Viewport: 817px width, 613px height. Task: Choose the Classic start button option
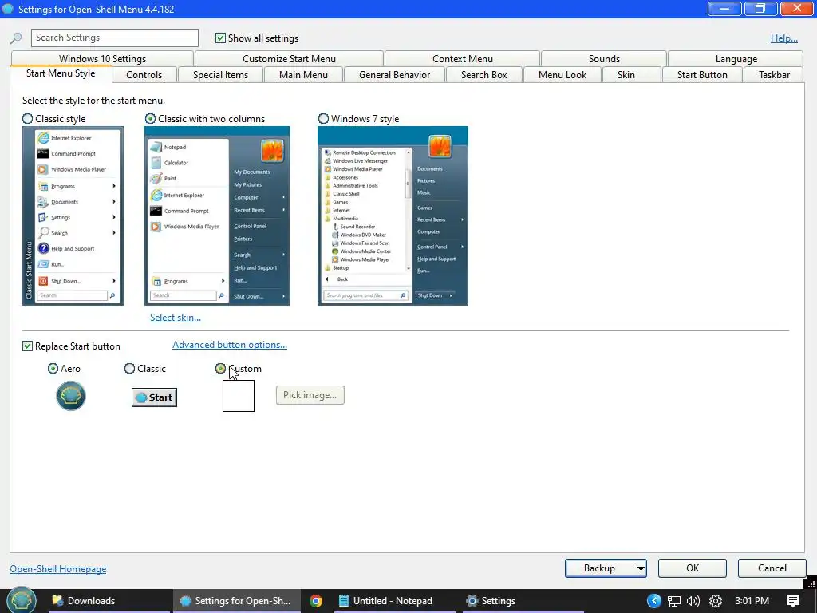[x=130, y=369]
